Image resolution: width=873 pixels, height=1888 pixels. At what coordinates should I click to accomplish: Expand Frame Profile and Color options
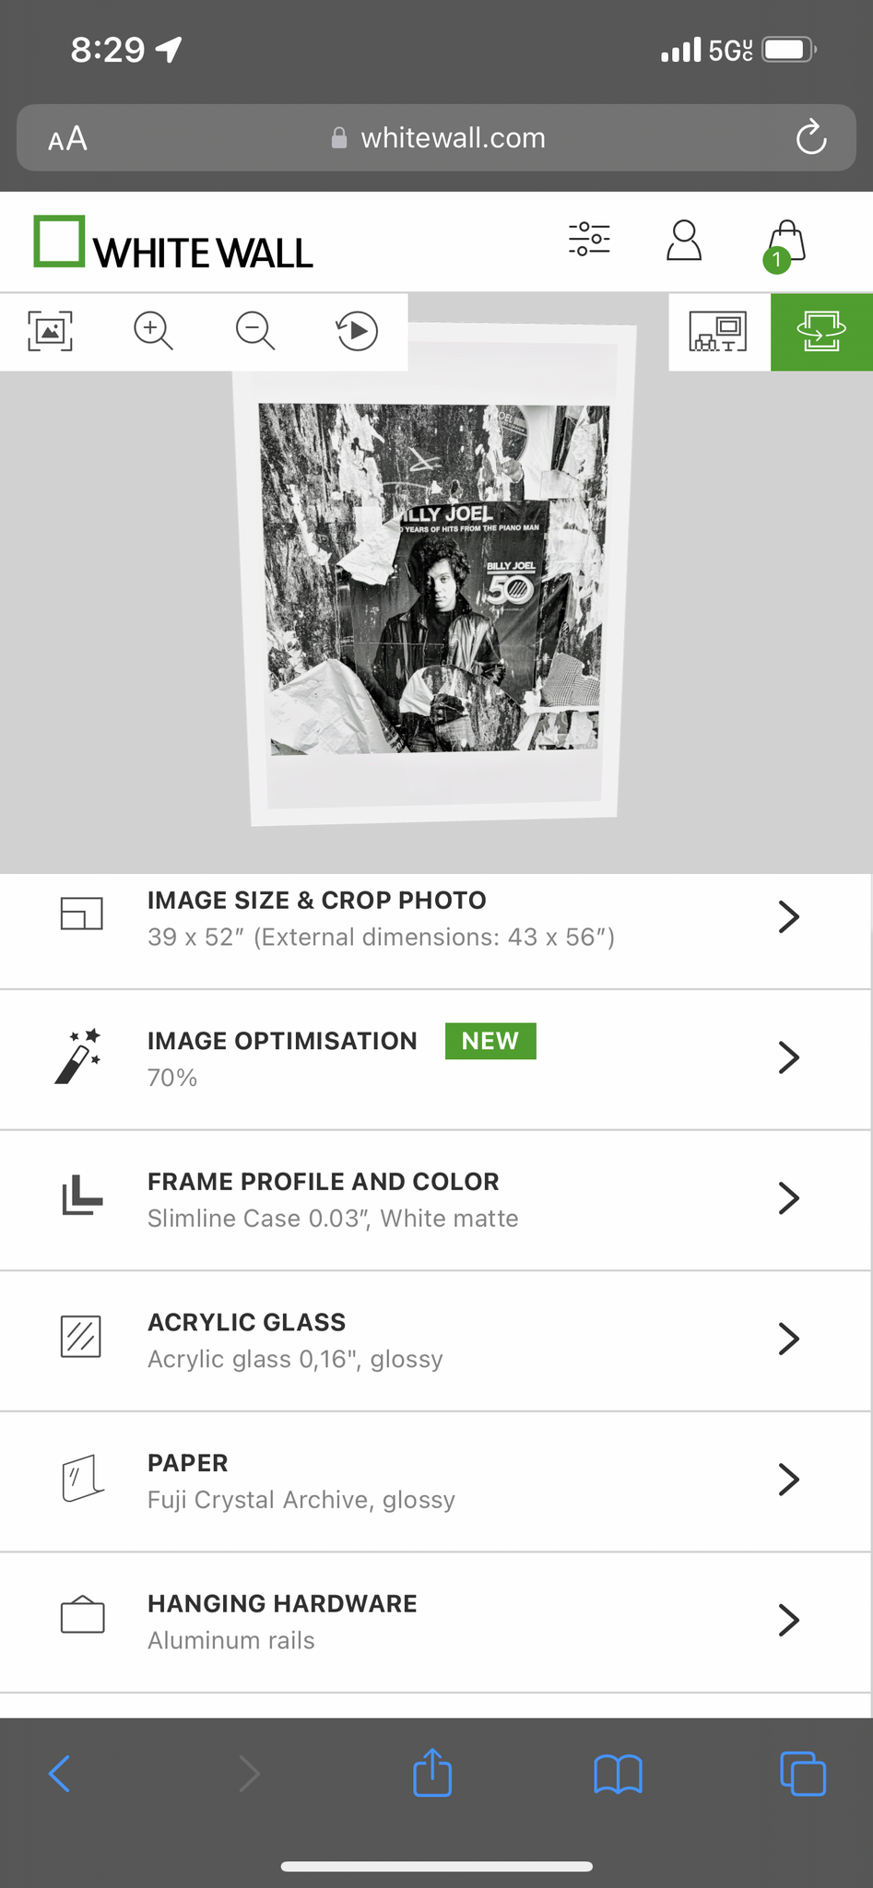(x=436, y=1198)
